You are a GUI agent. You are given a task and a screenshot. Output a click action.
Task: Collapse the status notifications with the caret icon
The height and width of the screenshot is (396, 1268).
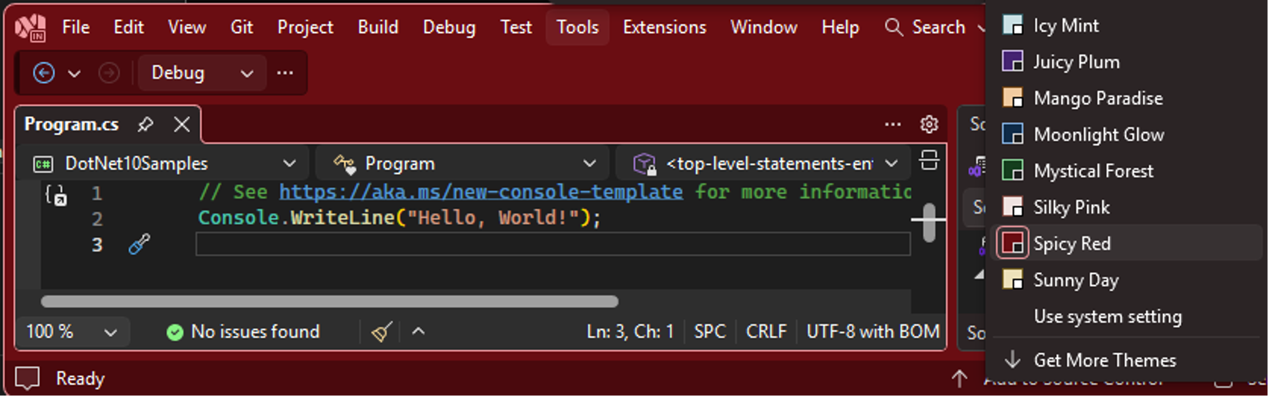click(x=419, y=332)
